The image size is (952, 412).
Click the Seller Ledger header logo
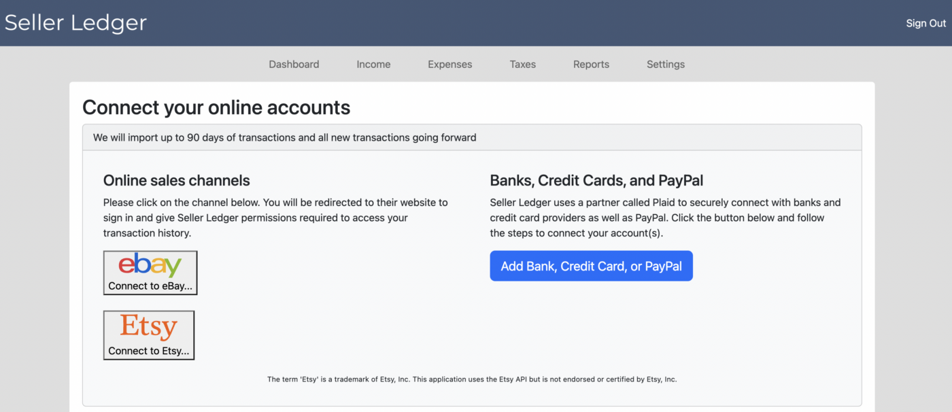tap(75, 23)
